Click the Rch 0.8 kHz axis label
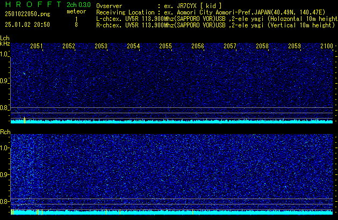The image size is (338, 220). tap(4, 201)
